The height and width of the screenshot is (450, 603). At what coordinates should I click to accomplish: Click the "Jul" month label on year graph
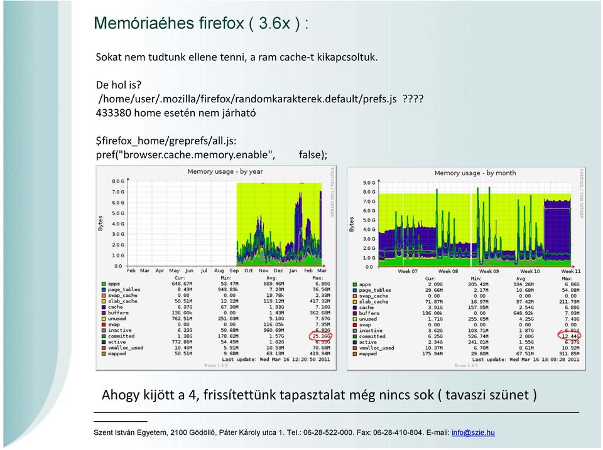204,271
